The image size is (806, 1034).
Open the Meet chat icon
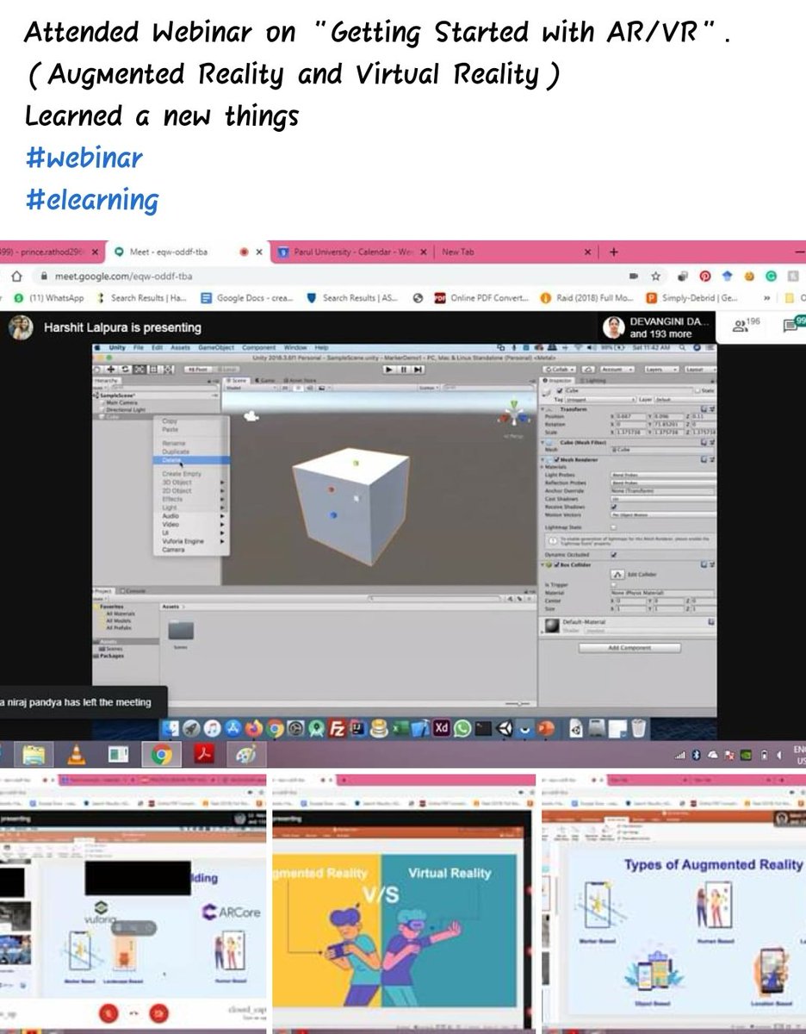click(x=791, y=326)
